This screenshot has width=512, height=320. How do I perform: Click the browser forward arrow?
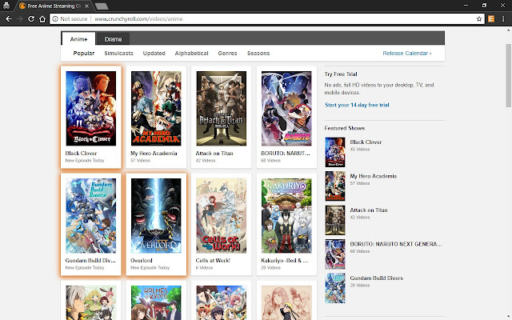pos(20,19)
